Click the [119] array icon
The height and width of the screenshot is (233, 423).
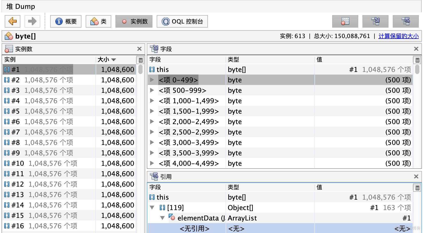click(x=162, y=208)
